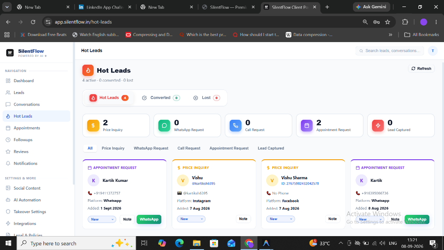The width and height of the screenshot is (444, 250).
Task: Open status dropdown on Kartik card
Action: 370,219
